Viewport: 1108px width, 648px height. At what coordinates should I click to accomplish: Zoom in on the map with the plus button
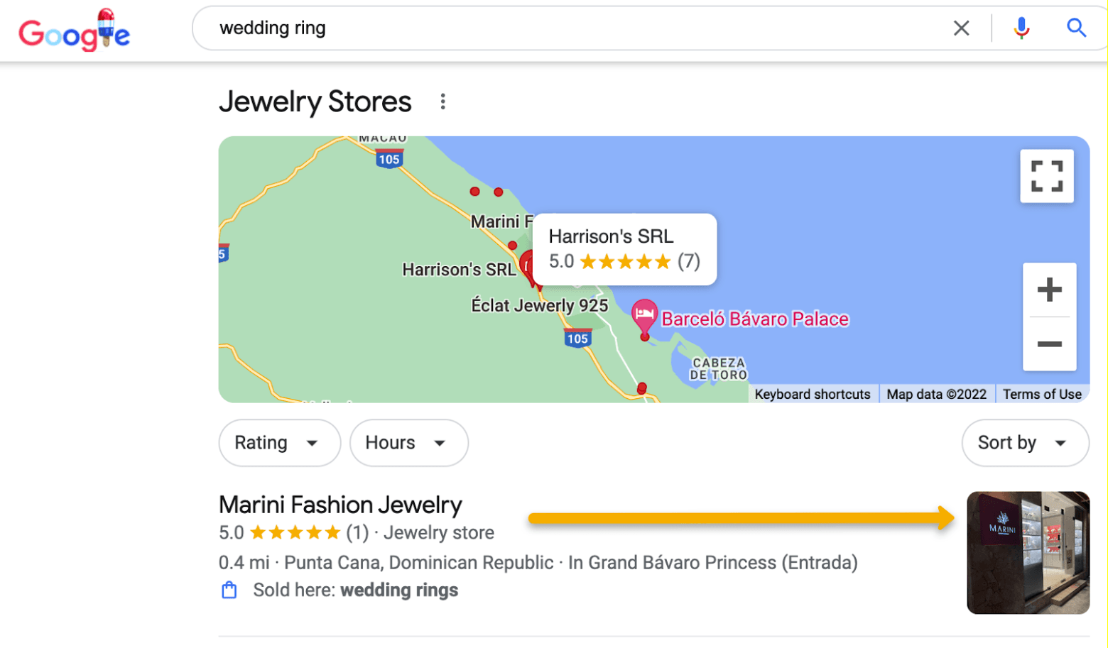(x=1049, y=290)
